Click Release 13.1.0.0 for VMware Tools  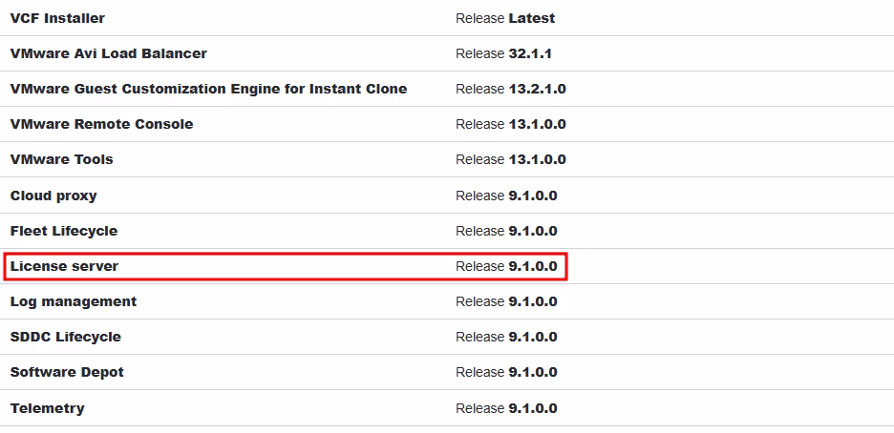coord(511,159)
